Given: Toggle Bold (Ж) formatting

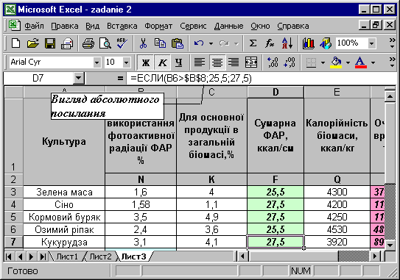Looking at the screenshot, I should 146,62.
